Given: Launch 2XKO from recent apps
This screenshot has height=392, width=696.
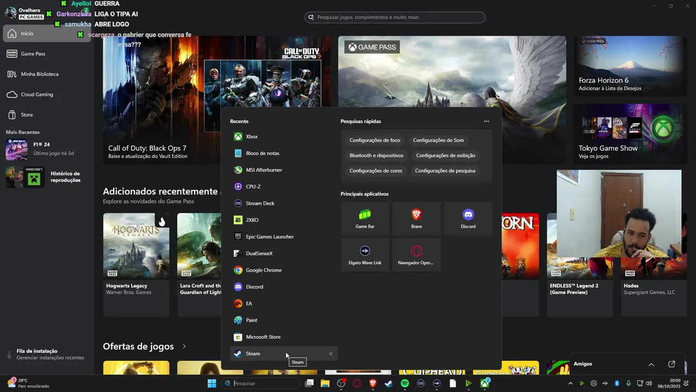Looking at the screenshot, I should coord(284,220).
